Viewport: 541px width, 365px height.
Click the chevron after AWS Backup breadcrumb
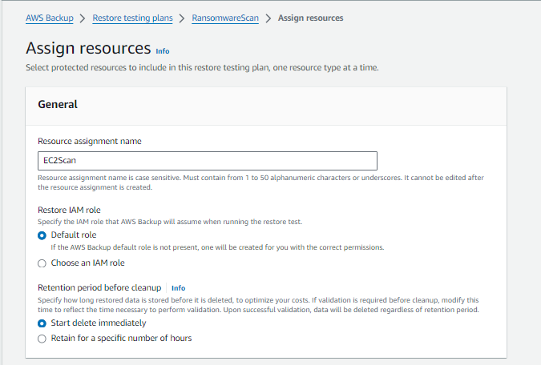tap(83, 18)
